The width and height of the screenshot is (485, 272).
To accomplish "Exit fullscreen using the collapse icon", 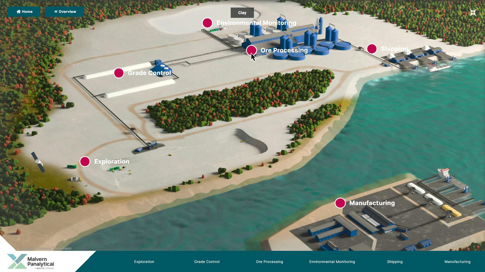I will 473,13.
